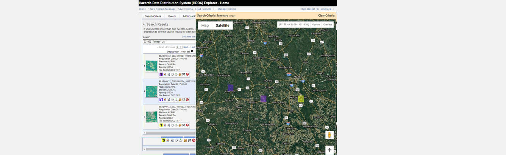
Task: Add result 2 to bulk download
Action: (180, 100)
